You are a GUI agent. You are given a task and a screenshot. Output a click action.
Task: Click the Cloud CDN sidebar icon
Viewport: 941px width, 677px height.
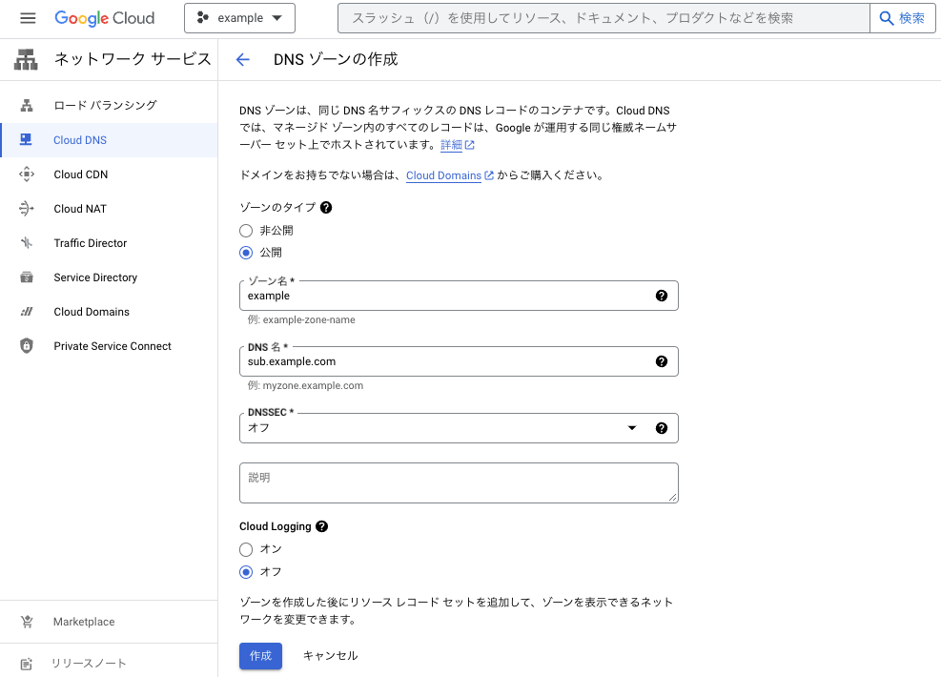coord(27,174)
